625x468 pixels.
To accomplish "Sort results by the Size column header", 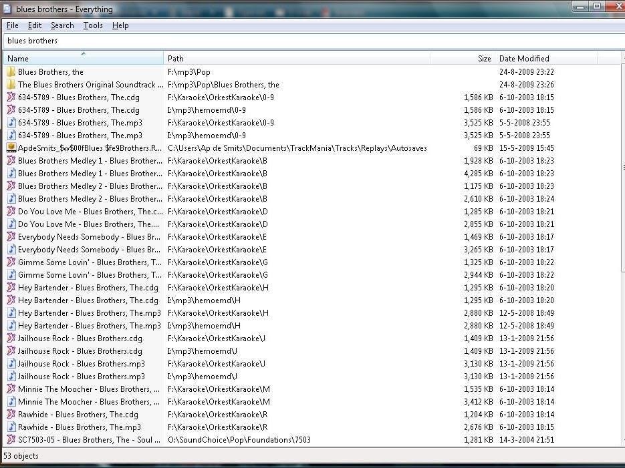I will (463, 58).
